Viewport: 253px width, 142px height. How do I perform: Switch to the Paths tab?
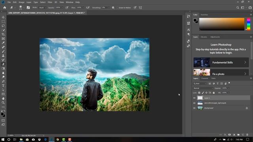213,78
